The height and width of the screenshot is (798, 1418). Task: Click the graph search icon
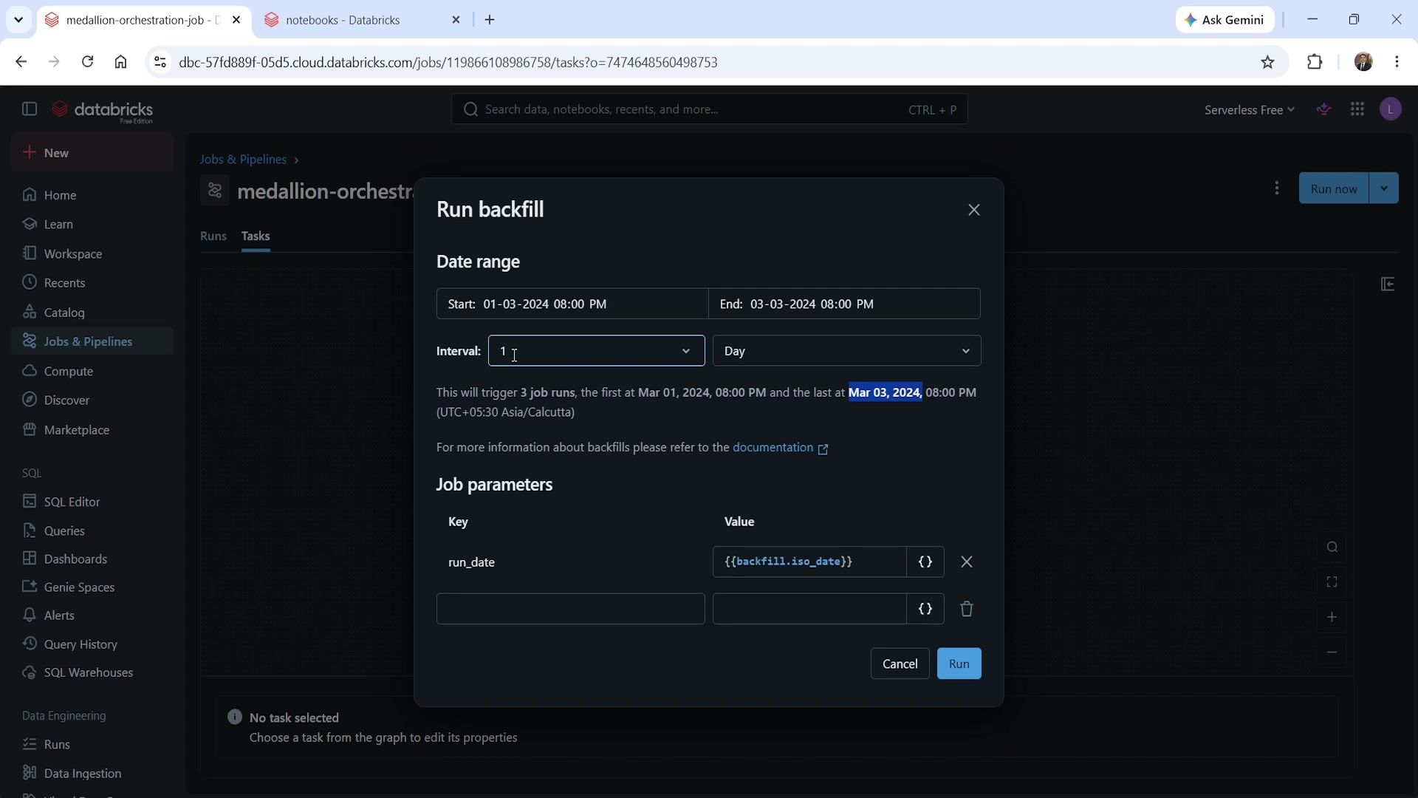click(x=1332, y=548)
